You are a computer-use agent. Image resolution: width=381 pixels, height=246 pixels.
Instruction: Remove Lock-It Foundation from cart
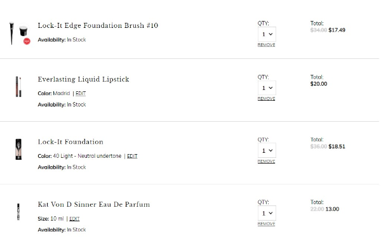[266, 161]
